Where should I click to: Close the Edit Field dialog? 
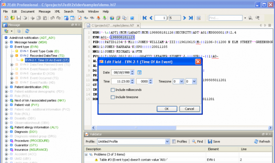tap(198, 62)
